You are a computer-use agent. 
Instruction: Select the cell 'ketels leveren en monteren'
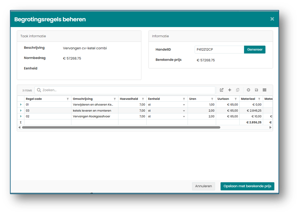coord(95,111)
